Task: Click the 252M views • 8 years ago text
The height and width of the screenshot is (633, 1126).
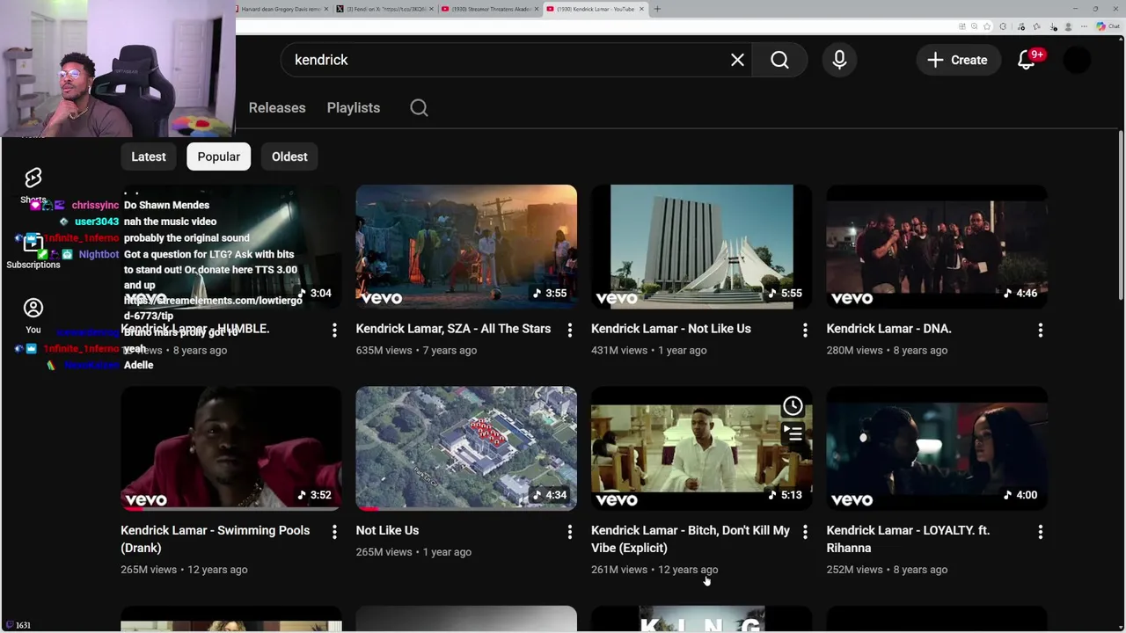Action: click(887, 570)
